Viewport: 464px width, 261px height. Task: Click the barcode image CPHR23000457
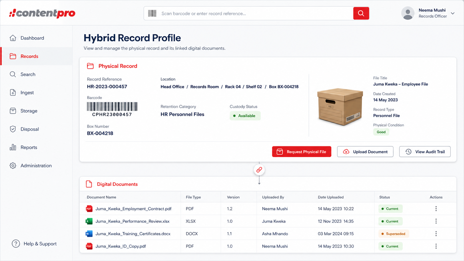click(112, 109)
